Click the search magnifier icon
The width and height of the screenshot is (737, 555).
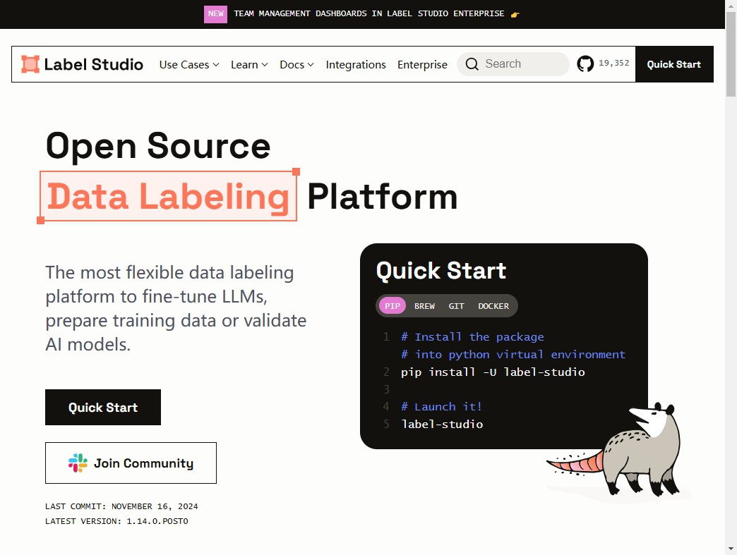click(x=472, y=64)
